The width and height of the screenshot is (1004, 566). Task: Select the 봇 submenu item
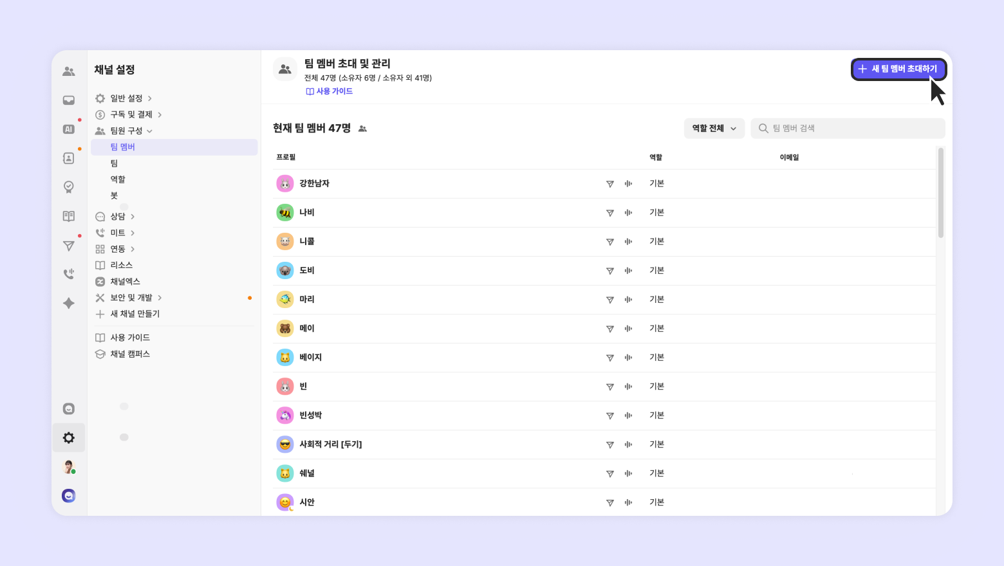(114, 196)
